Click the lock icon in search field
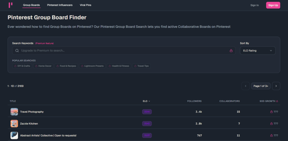The image size is (288, 141). (231, 51)
